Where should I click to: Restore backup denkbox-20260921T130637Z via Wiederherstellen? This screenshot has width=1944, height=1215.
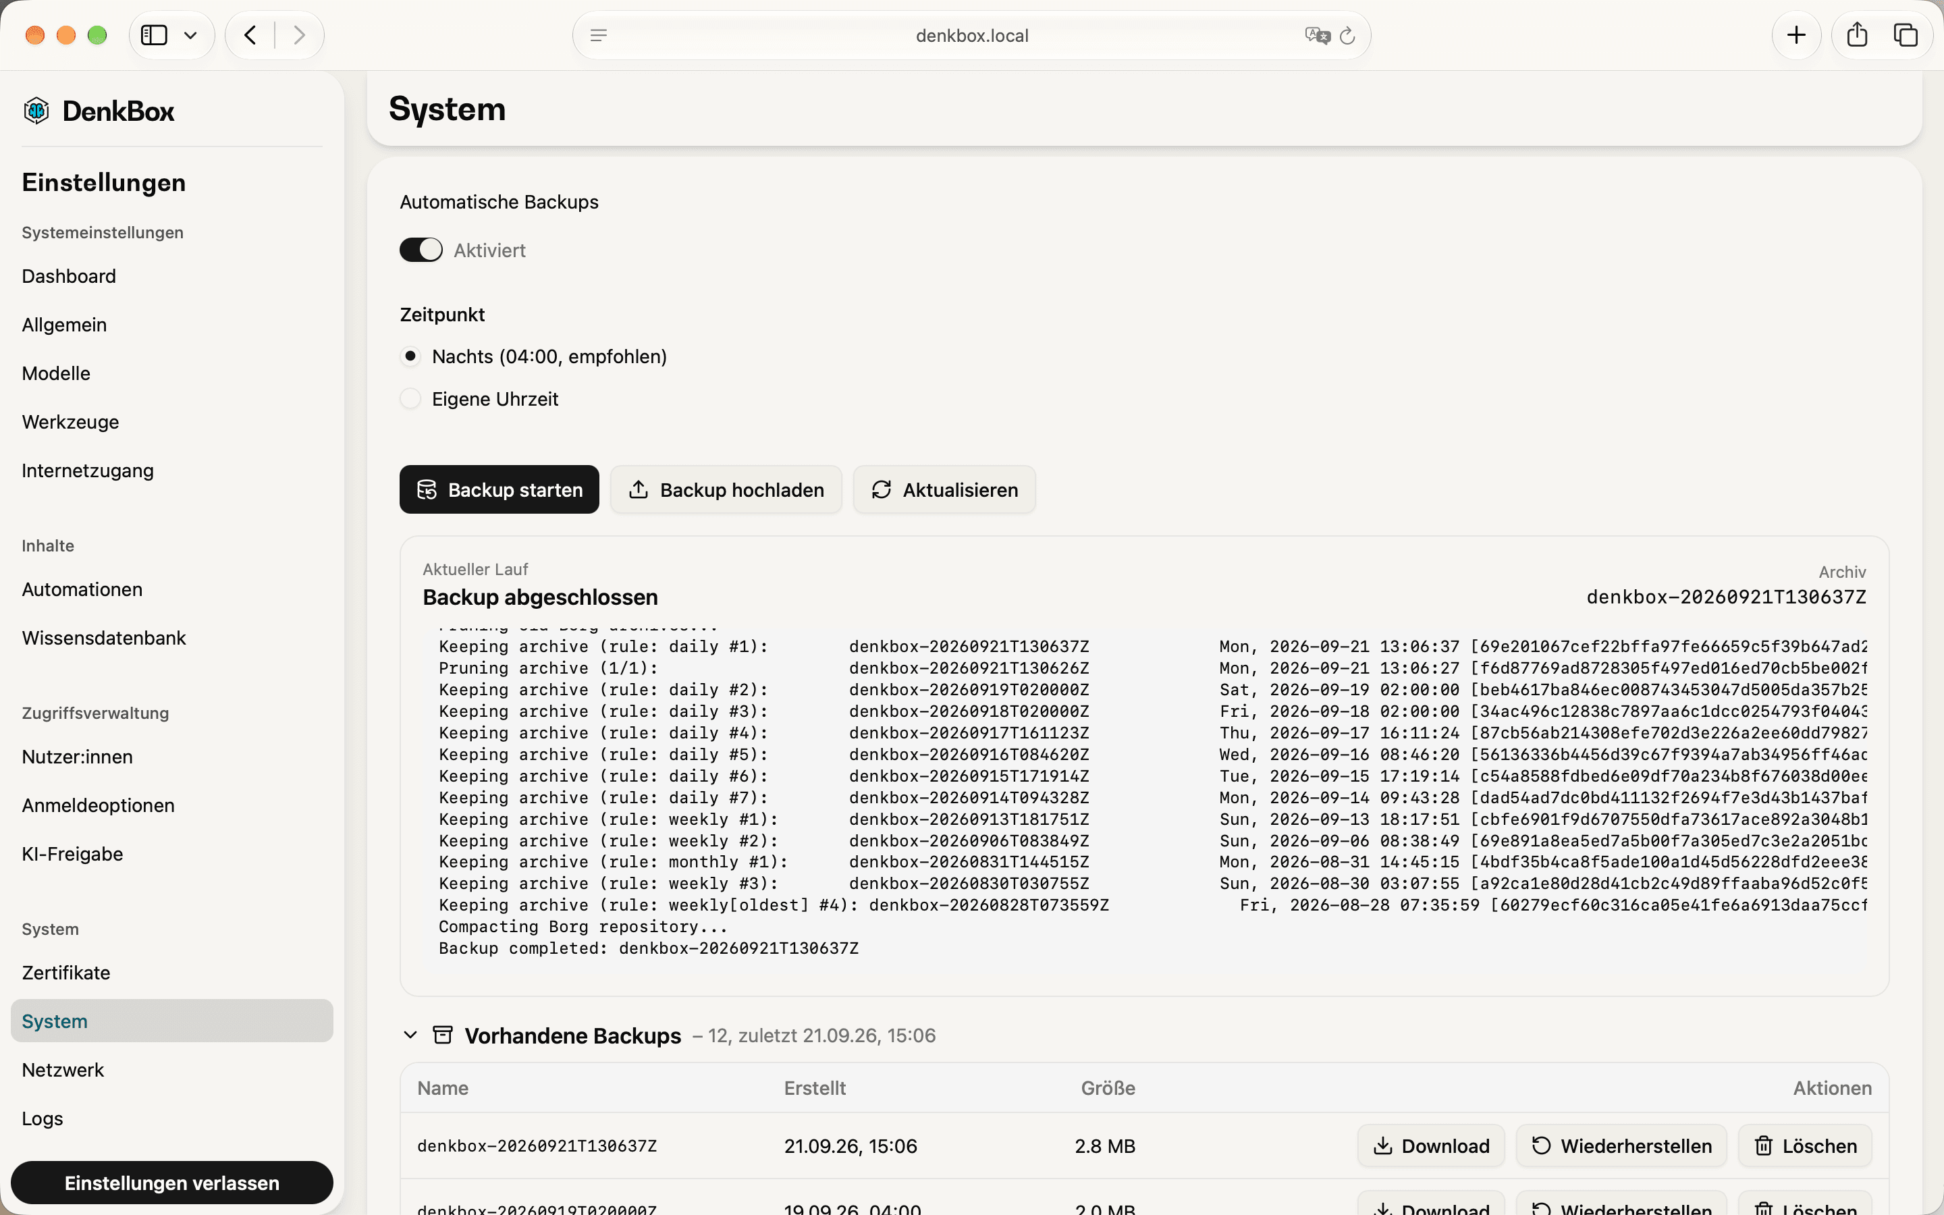pos(1621,1146)
